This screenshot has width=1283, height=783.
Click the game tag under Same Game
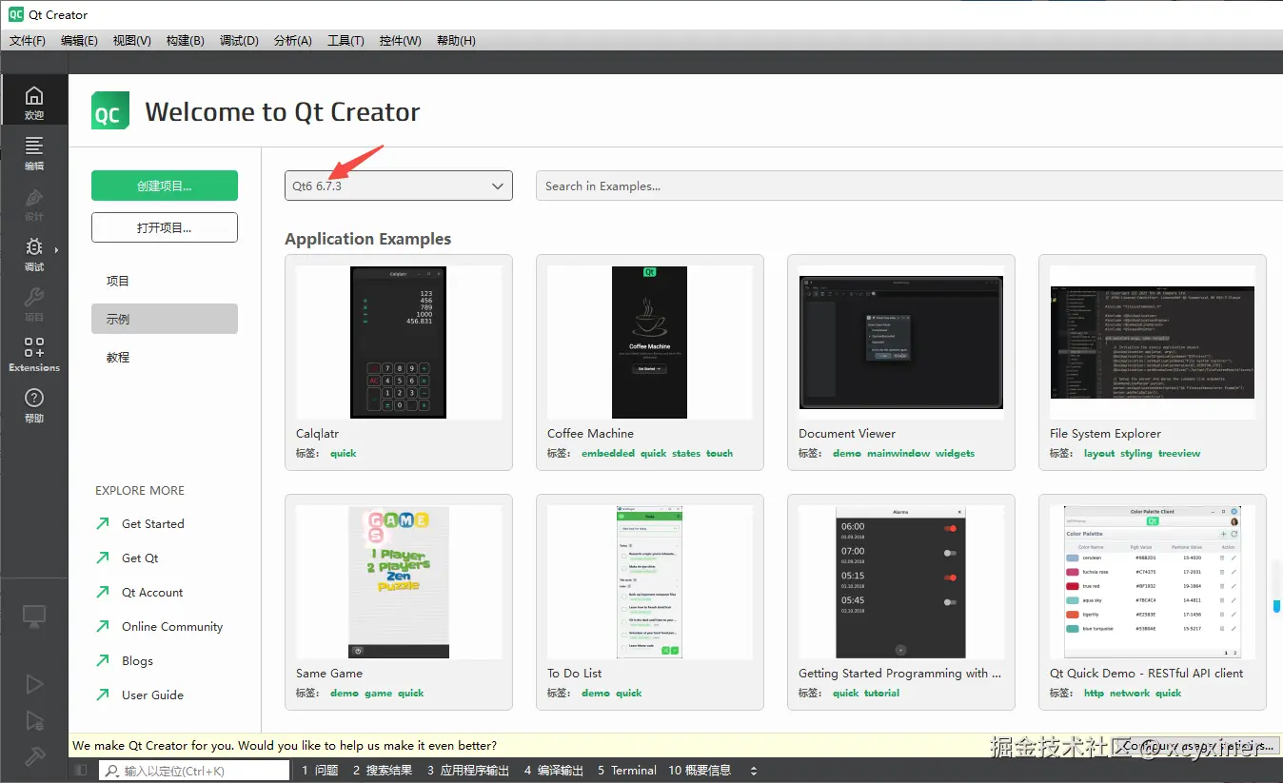[x=378, y=694]
